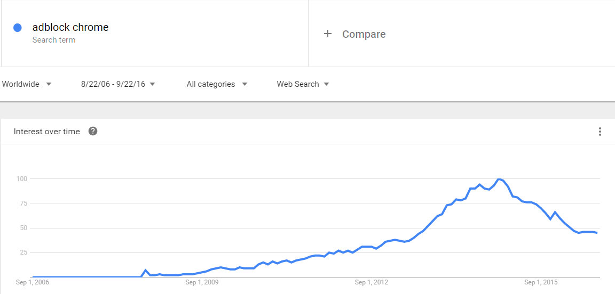Select the Sep 1, 2012 axis label
The image size is (615, 294).
click(x=372, y=282)
